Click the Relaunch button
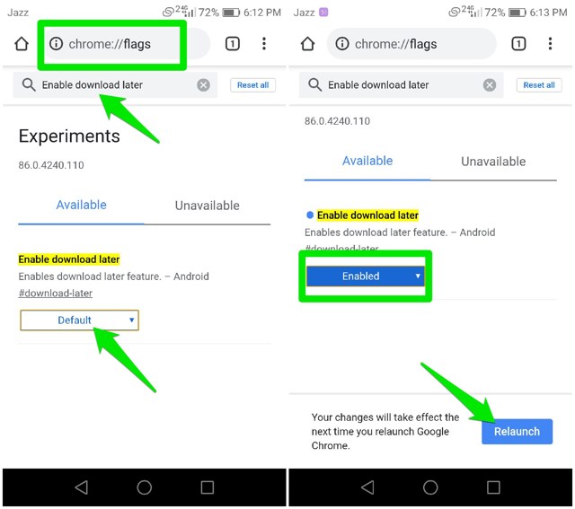The width and height of the screenshot is (575, 509). (x=517, y=432)
